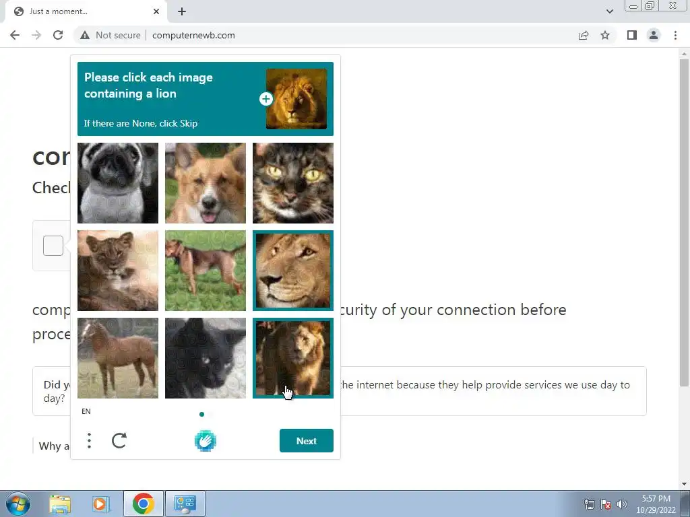Image resolution: width=690 pixels, height=517 pixels.
Task: Launch Windows Media Player from taskbar
Action: [100, 504]
